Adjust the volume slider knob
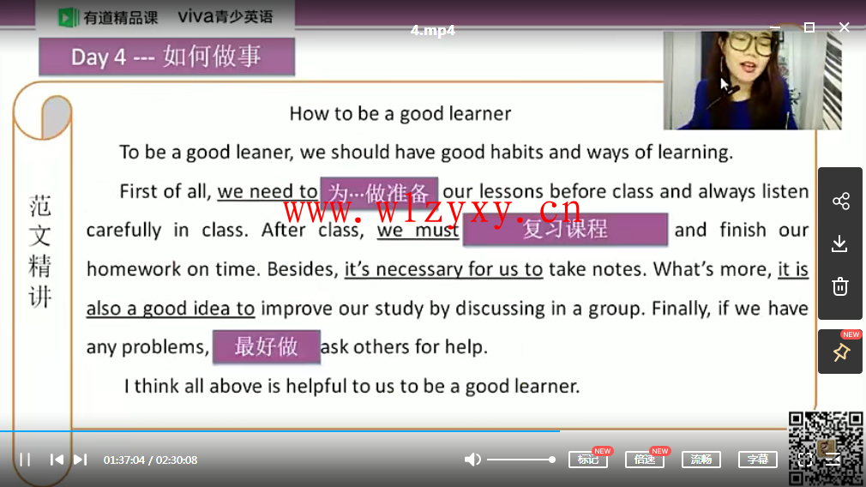The width and height of the screenshot is (866, 487). point(551,460)
